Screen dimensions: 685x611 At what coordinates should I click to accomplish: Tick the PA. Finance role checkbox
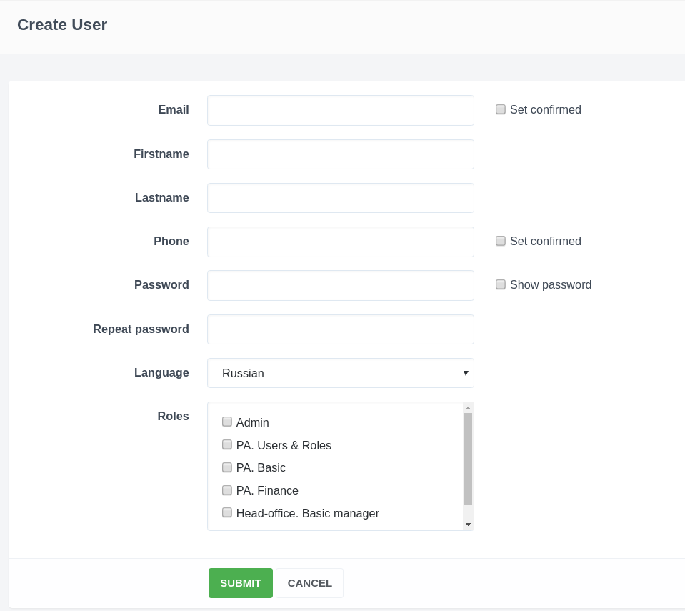pos(227,490)
